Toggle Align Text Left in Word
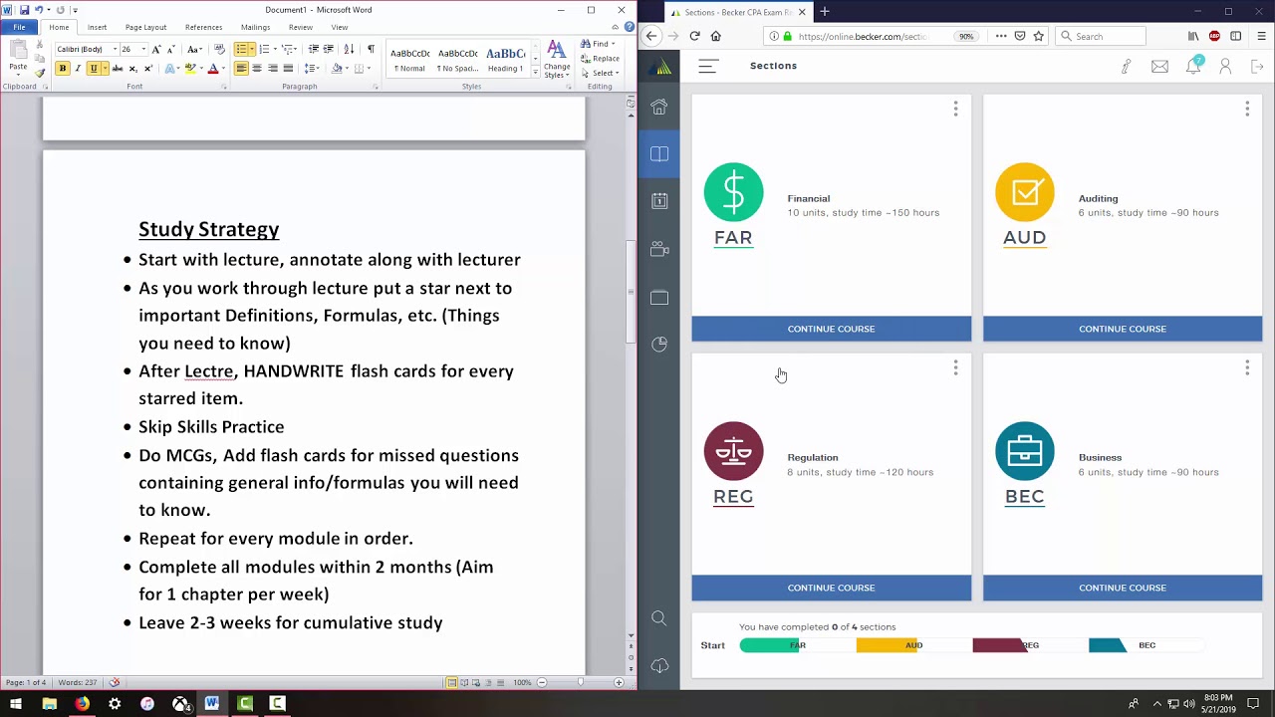 click(241, 69)
